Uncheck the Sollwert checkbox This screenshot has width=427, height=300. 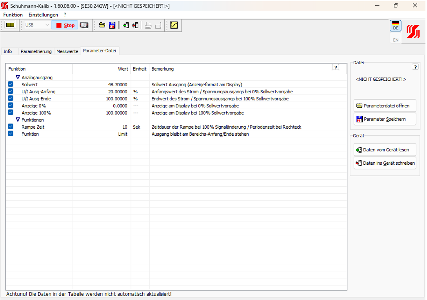coord(10,84)
